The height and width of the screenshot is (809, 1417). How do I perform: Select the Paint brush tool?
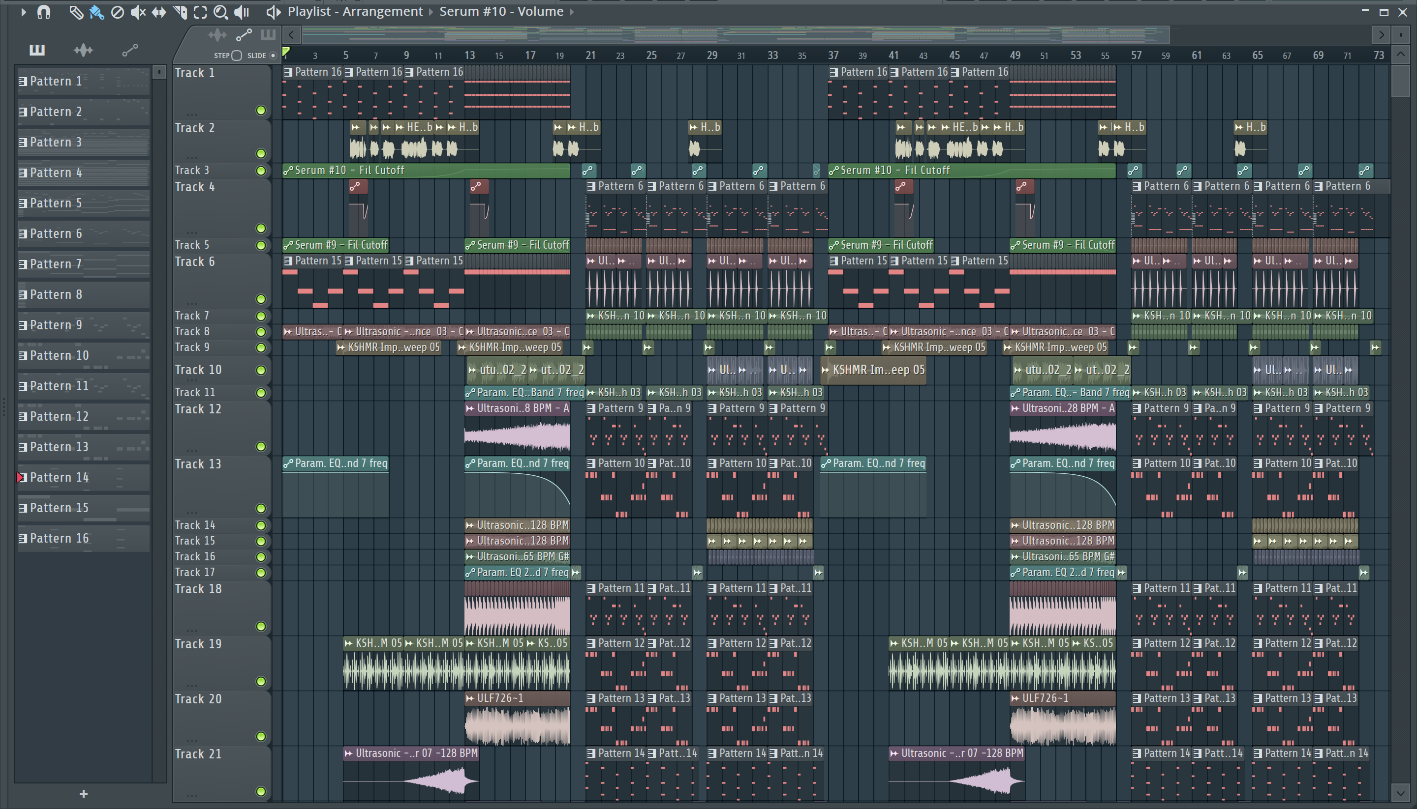pos(96,12)
